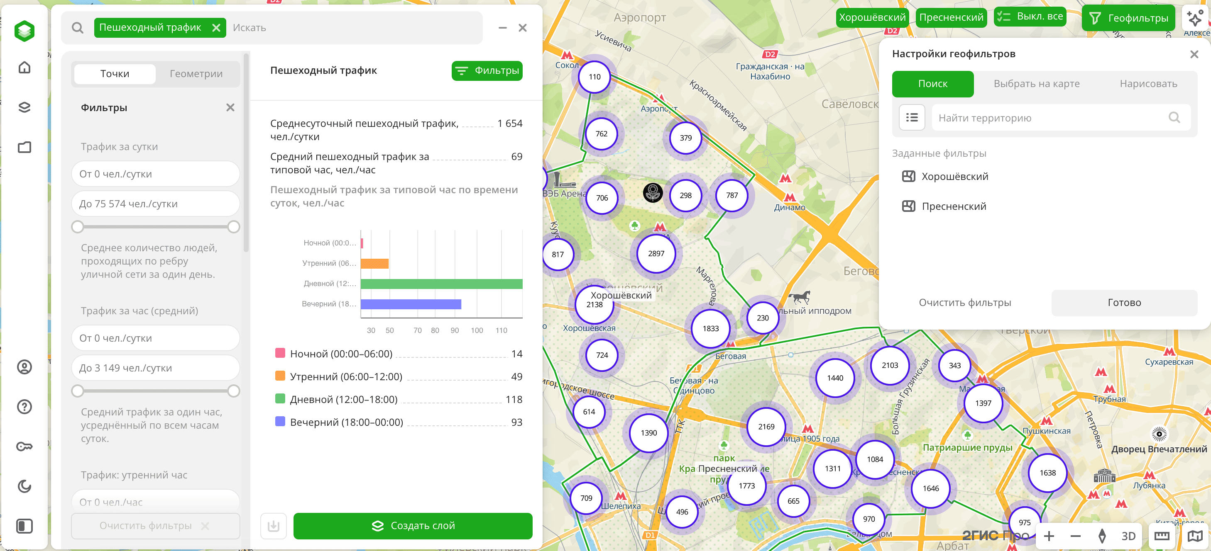The height and width of the screenshot is (551, 1211).
Task: Open the home icon in sidebar
Action: click(x=24, y=68)
